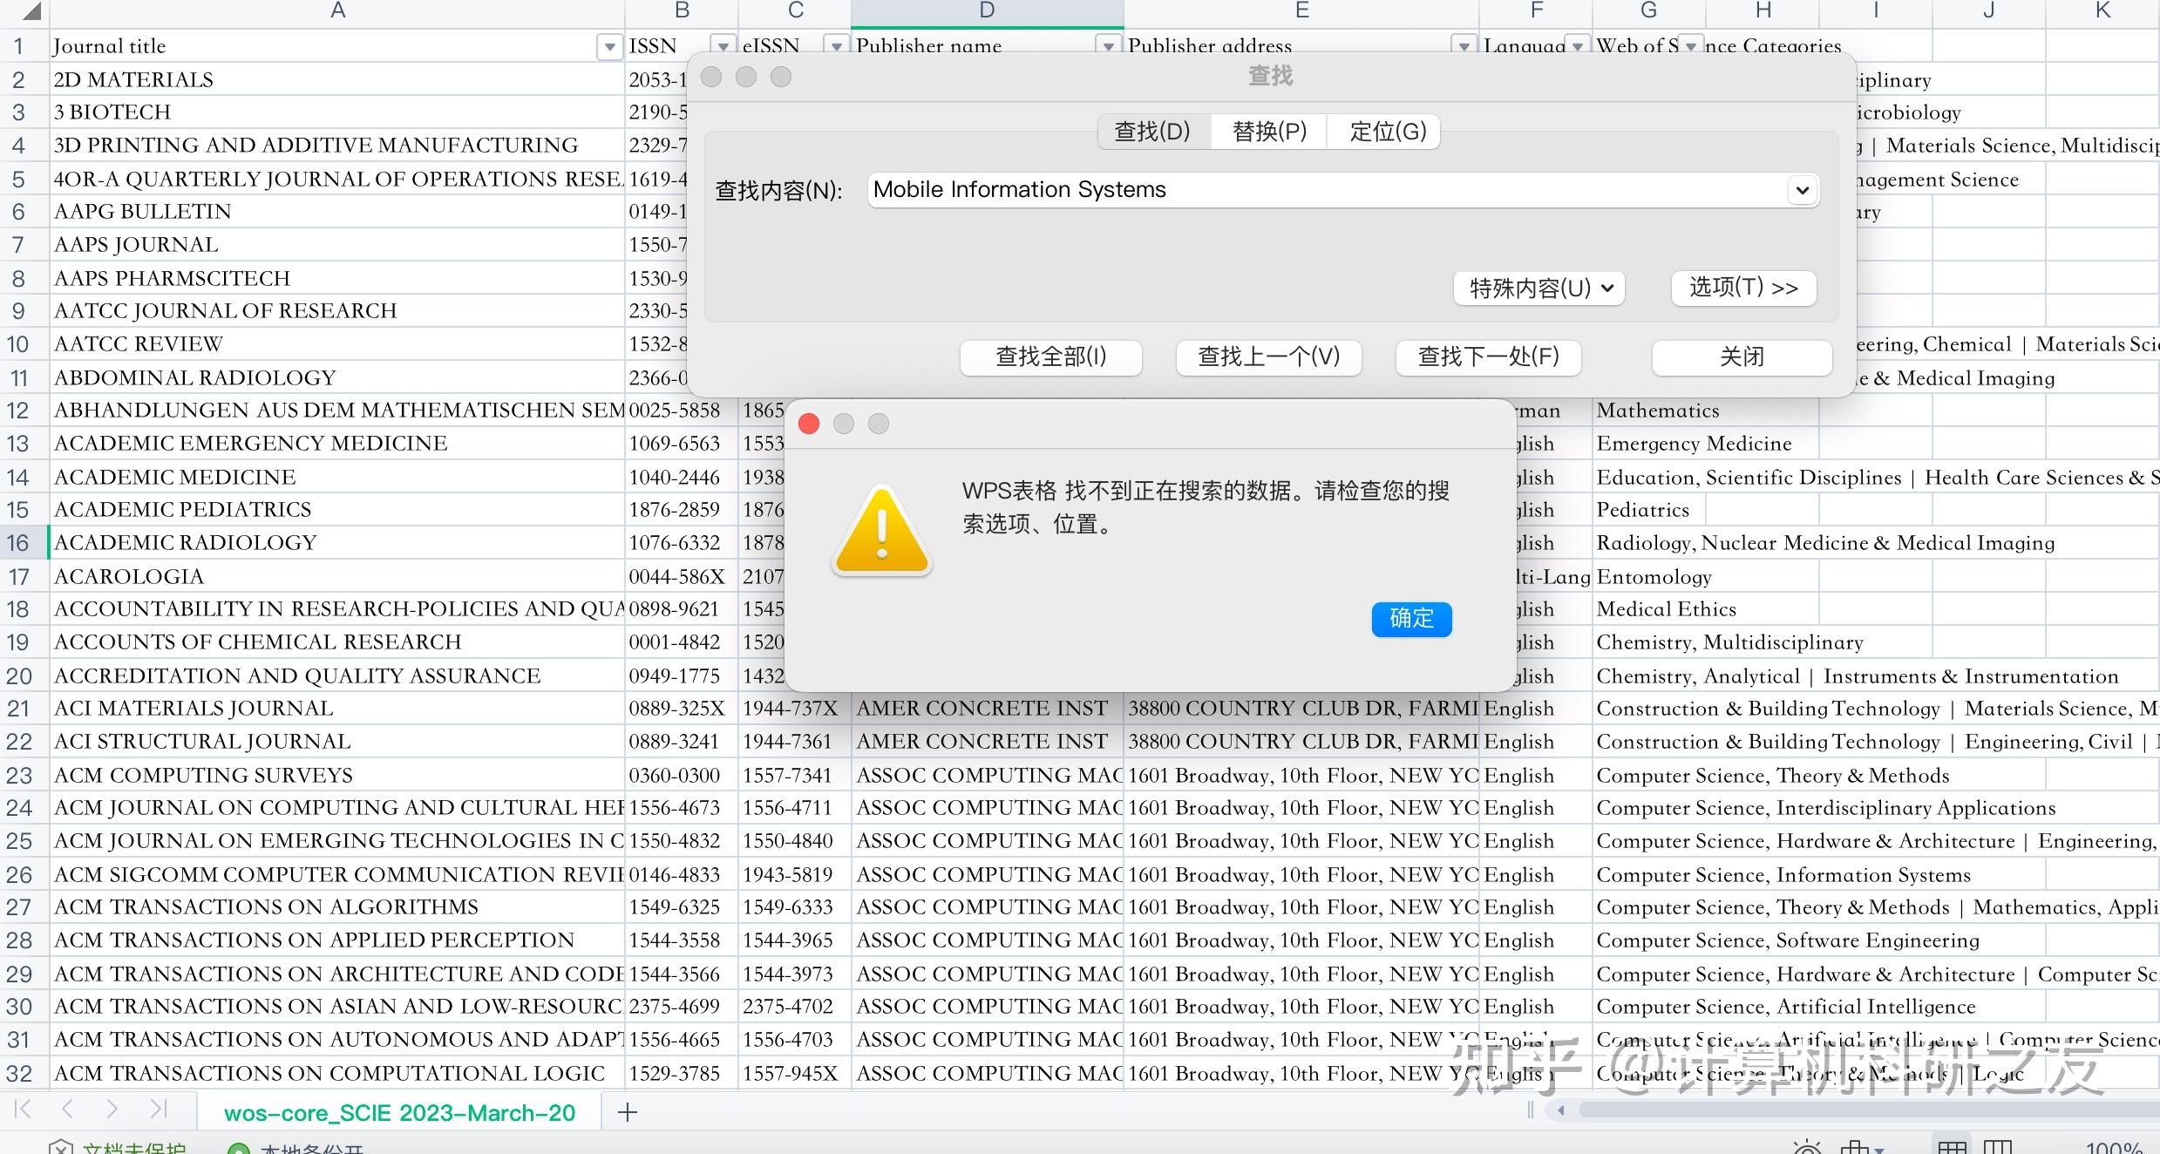The image size is (2160, 1154).
Task: Switch to the 替换(P) tab
Action: (1269, 132)
